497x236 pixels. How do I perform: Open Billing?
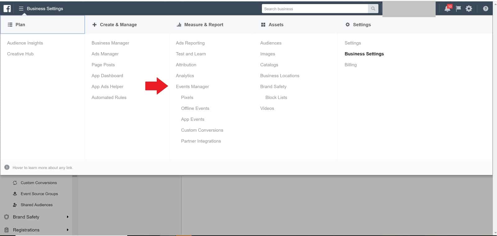coord(351,65)
